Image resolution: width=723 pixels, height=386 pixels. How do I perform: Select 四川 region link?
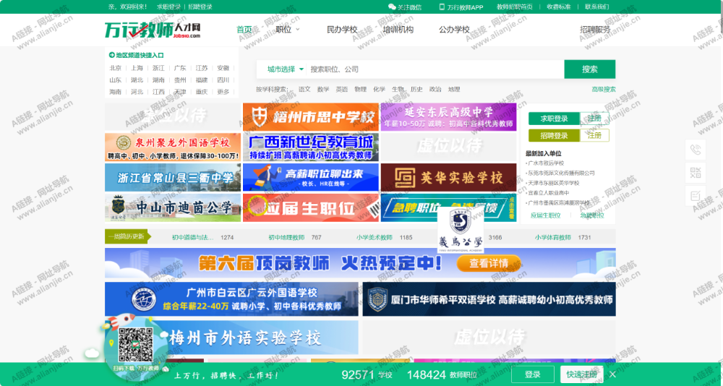(223, 80)
